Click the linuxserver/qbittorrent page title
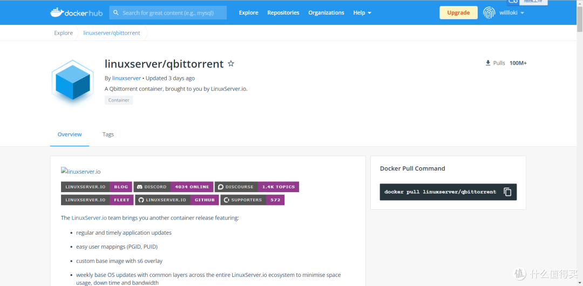The width and height of the screenshot is (583, 286). pyautogui.click(x=164, y=64)
